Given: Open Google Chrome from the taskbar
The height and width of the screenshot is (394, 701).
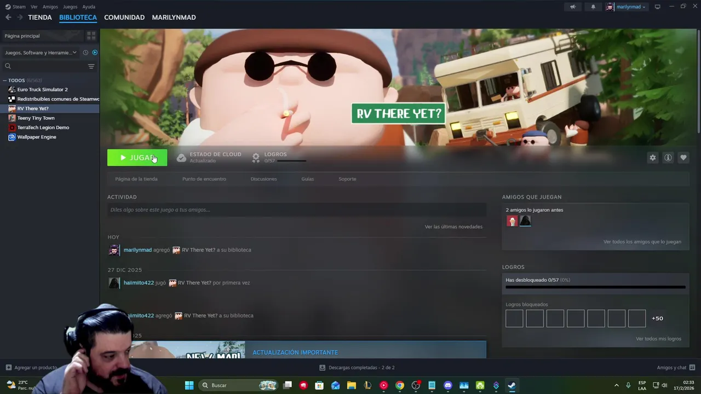Looking at the screenshot, I should (x=400, y=385).
